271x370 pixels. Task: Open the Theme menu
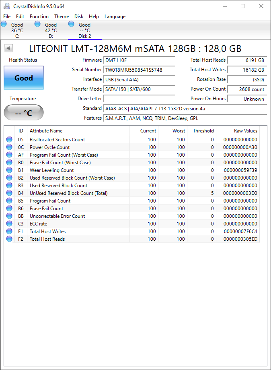[62, 17]
